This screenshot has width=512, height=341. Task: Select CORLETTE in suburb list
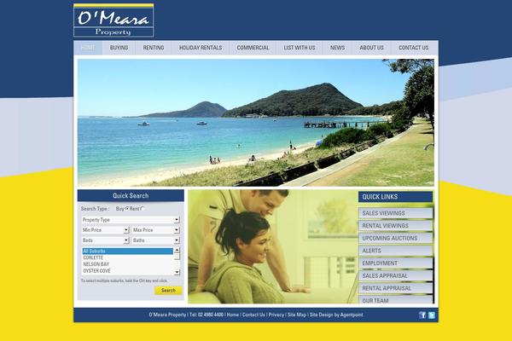point(128,257)
